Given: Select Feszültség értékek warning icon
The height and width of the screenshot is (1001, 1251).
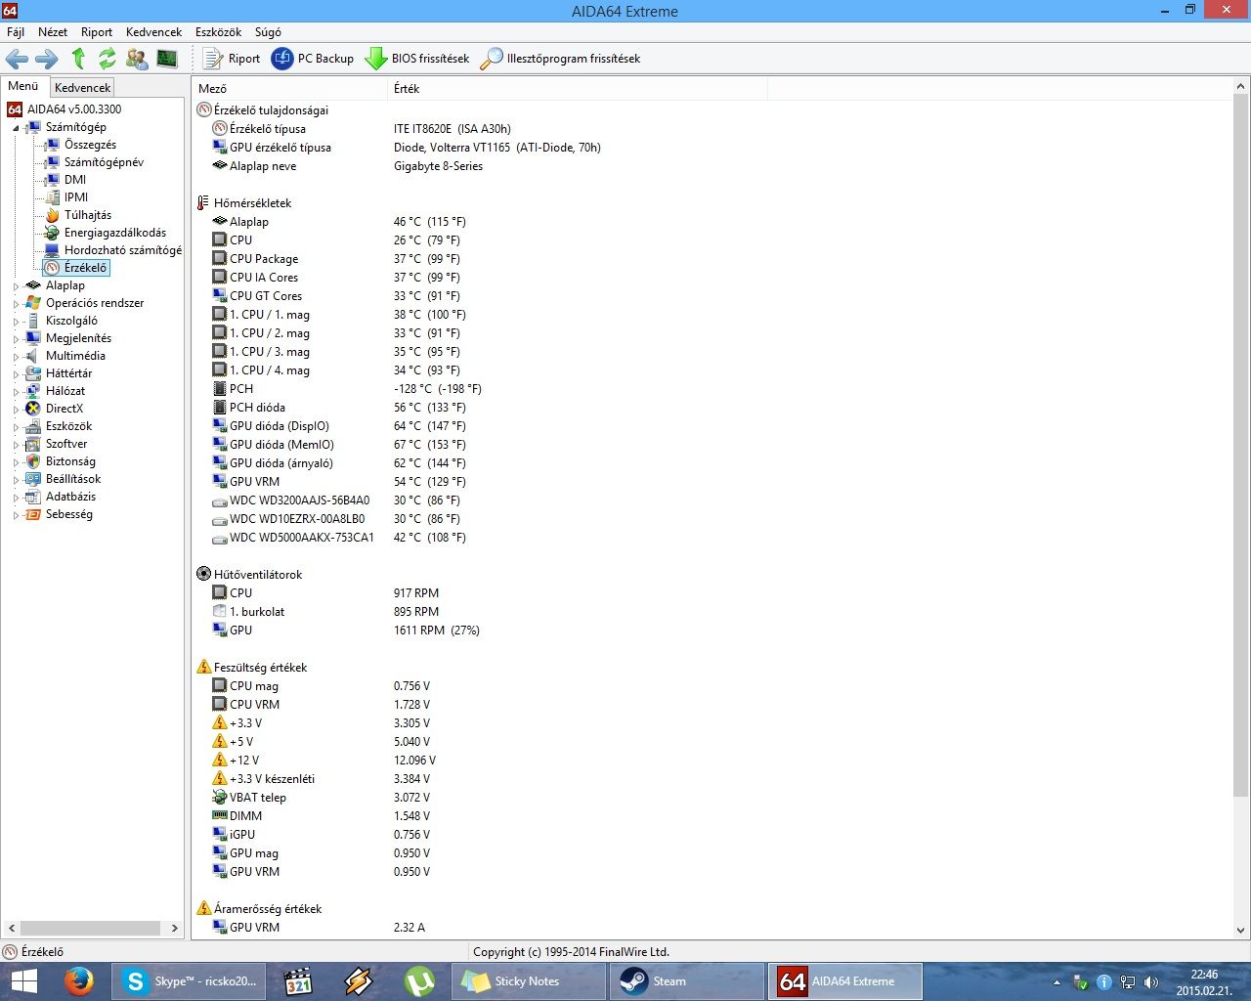Looking at the screenshot, I should pyautogui.click(x=203, y=668).
